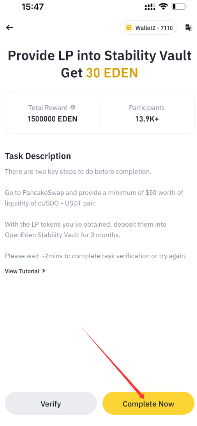The height and width of the screenshot is (426, 197).
Task: Tap the translate language icon
Action: [x=188, y=28]
